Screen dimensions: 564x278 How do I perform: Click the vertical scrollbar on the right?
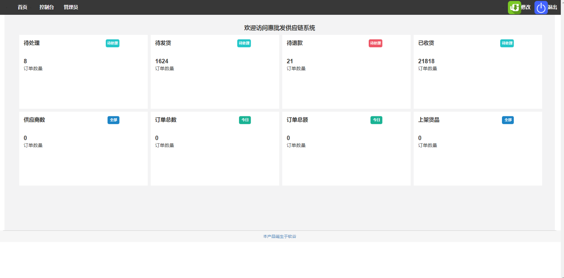(562, 141)
